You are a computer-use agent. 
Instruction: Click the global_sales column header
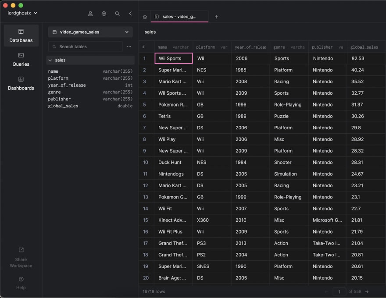[x=366, y=47]
